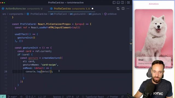Click the editor minimap scrollbar
The width and height of the screenshot is (175, 98).
[131, 39]
